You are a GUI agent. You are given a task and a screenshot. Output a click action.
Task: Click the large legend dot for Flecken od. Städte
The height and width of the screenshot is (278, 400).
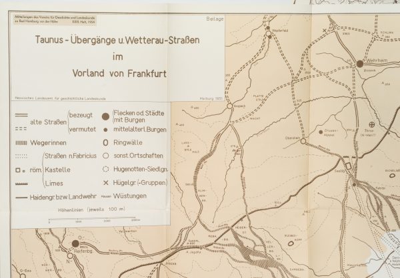pyautogui.click(x=106, y=115)
